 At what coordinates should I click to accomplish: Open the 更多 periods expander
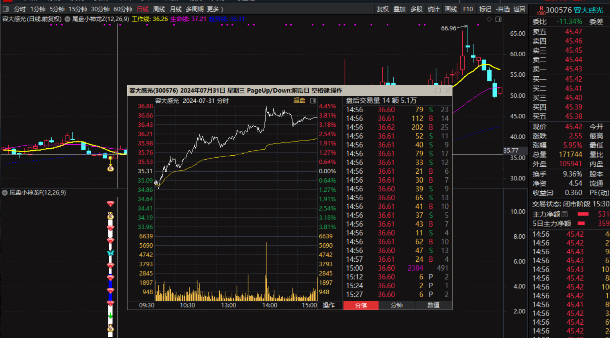pyautogui.click(x=215, y=9)
